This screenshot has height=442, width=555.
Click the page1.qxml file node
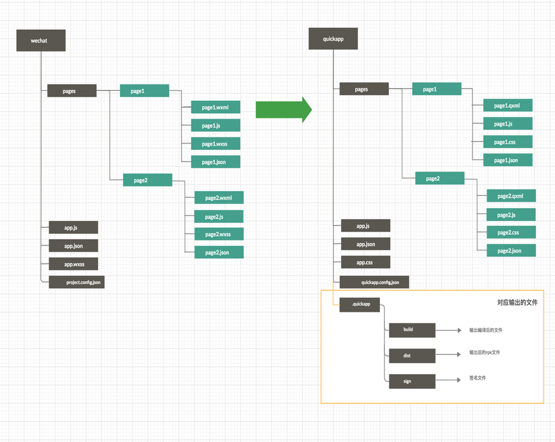(x=508, y=106)
